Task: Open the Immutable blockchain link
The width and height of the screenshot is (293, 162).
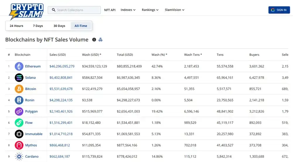Action: [34, 134]
